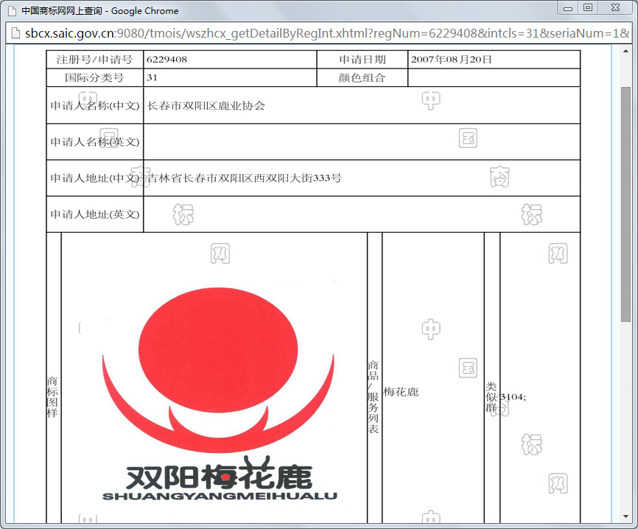The image size is (638, 529).
Task: Click the 注册号/申请号 label cell
Action: [95, 60]
